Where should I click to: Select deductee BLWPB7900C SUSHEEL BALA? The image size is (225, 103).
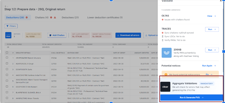click(x=28, y=92)
